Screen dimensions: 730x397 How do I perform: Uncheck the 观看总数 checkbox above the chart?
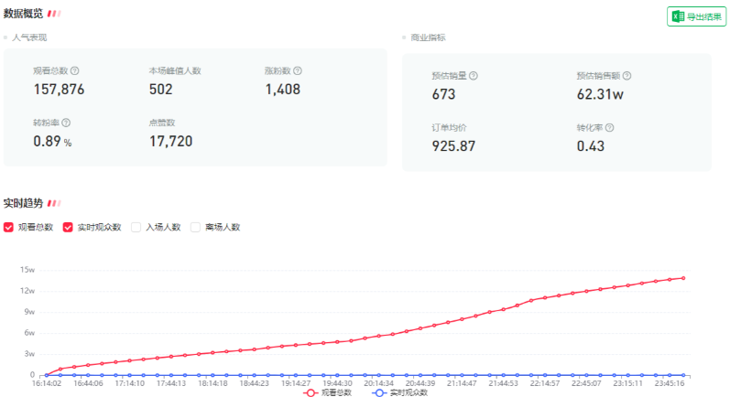pyautogui.click(x=9, y=227)
